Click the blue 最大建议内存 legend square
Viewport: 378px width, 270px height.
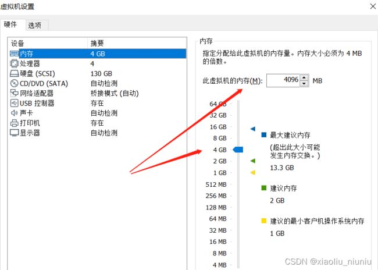click(264, 134)
